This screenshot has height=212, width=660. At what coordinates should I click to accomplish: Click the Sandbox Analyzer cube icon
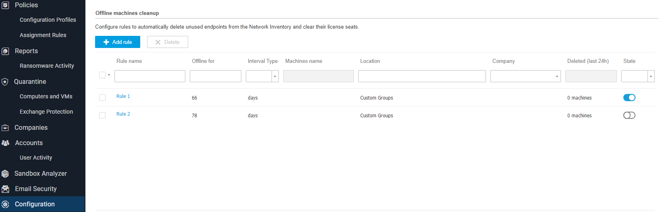[x=5, y=174]
